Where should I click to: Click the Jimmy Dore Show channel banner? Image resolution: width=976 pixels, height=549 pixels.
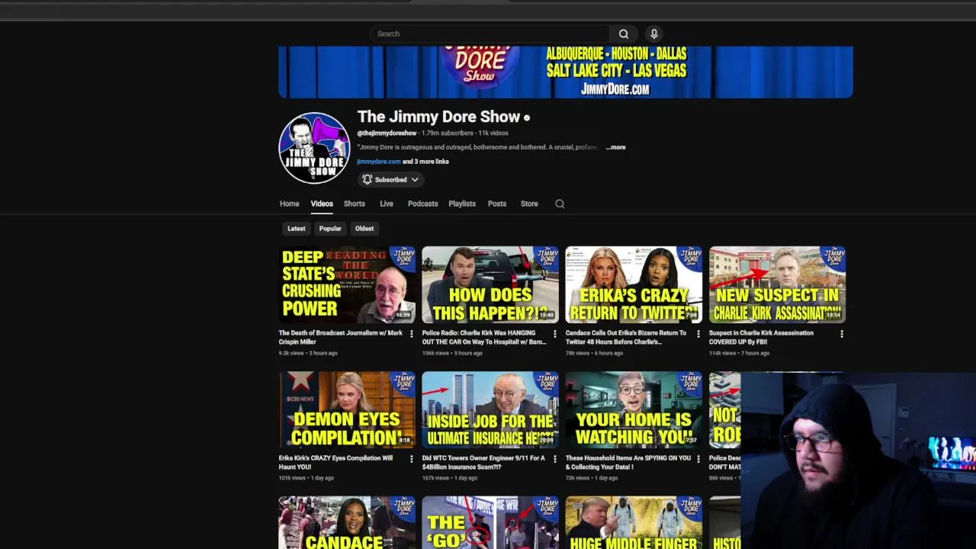click(566, 72)
